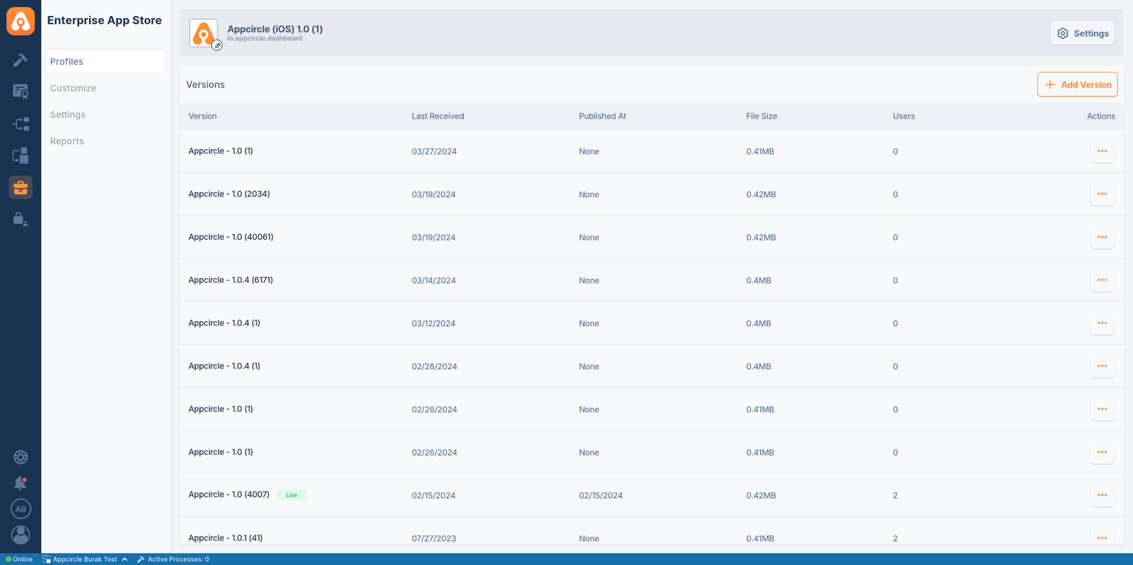Screen dimensions: 1133x565
Task: Open actions menu for Appcircle - 1.0 (1)
Action: pyautogui.click(x=1102, y=151)
